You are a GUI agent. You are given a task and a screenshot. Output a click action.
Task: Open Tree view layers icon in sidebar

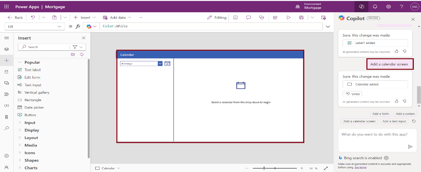click(x=6, y=49)
